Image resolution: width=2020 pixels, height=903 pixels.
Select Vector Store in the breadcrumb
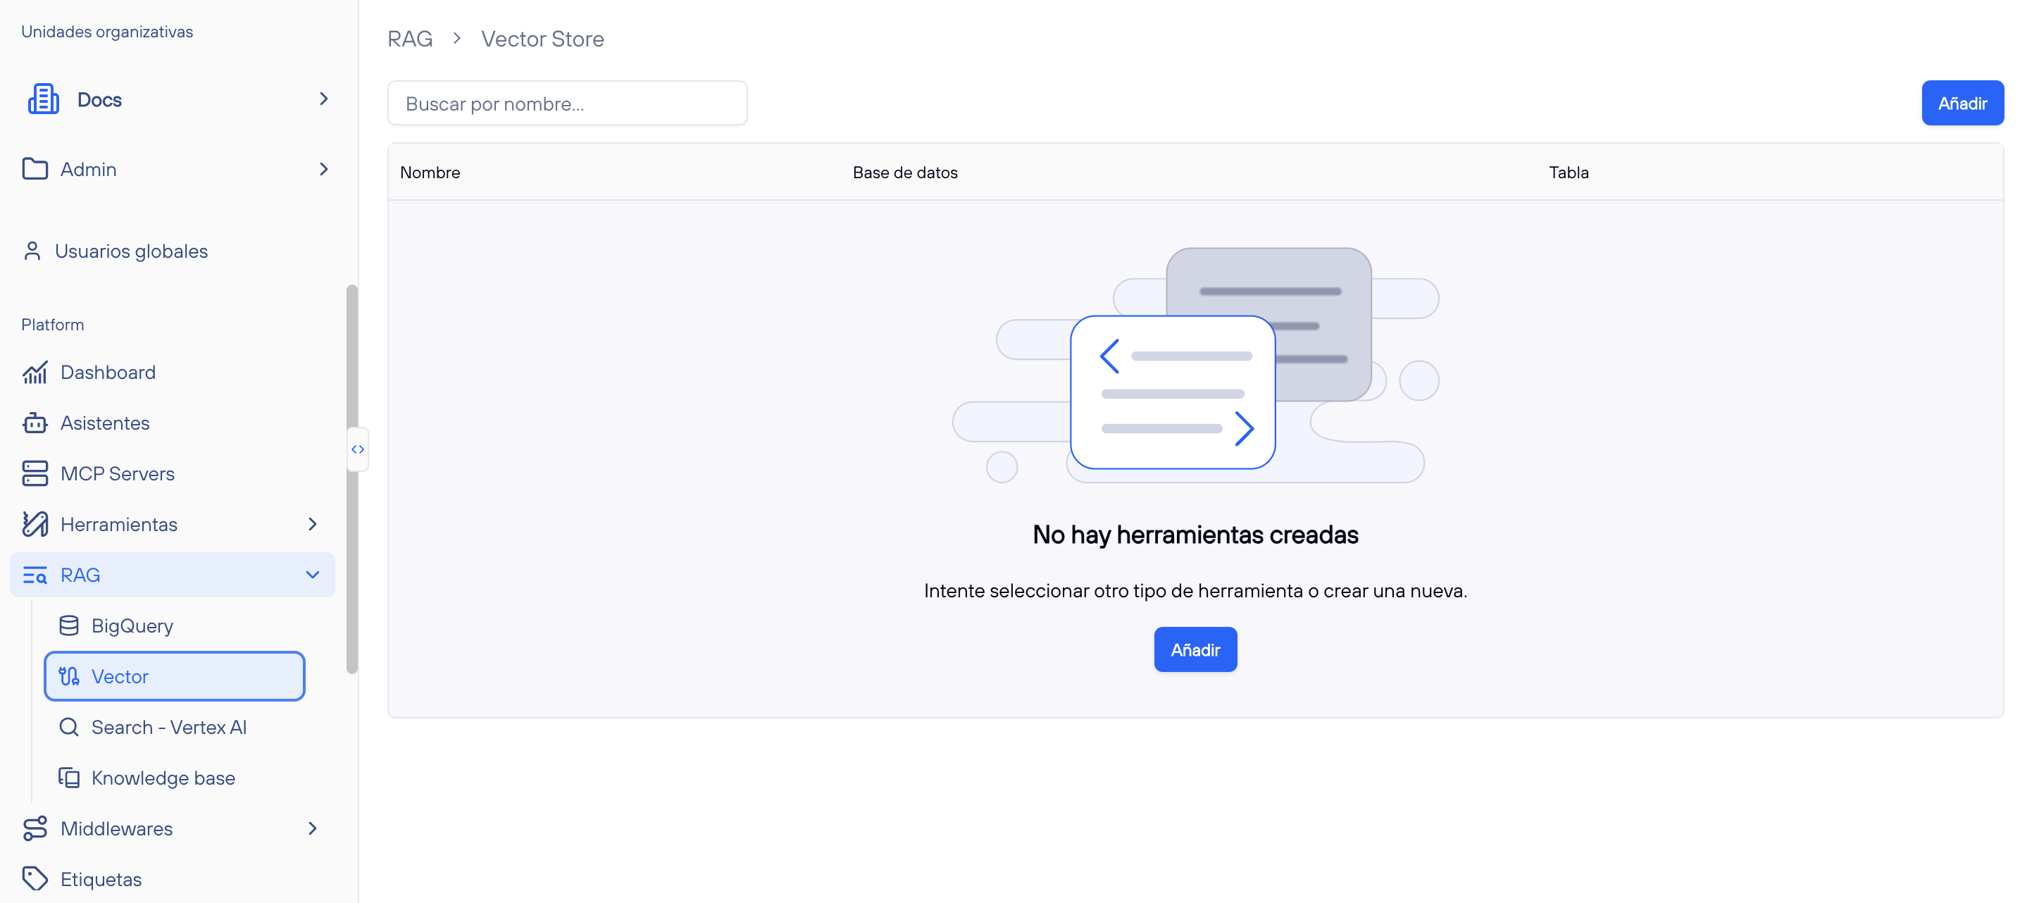(542, 37)
